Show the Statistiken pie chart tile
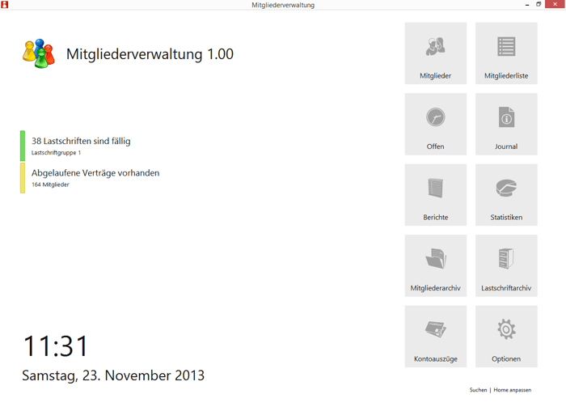Viewport: 566px width, 407px height. click(506, 195)
